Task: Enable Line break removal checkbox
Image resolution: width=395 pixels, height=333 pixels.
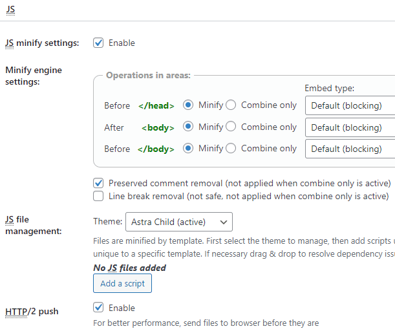Action: [x=98, y=196]
